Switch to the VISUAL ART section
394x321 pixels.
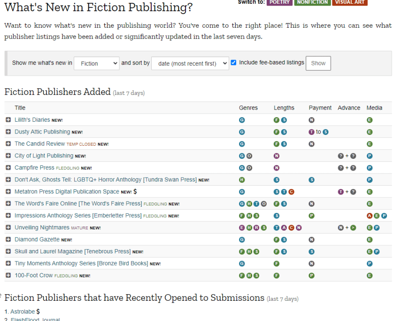click(x=349, y=2)
